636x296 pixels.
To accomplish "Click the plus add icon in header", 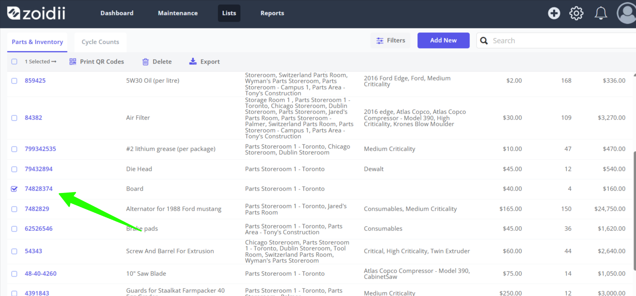I will pyautogui.click(x=554, y=13).
